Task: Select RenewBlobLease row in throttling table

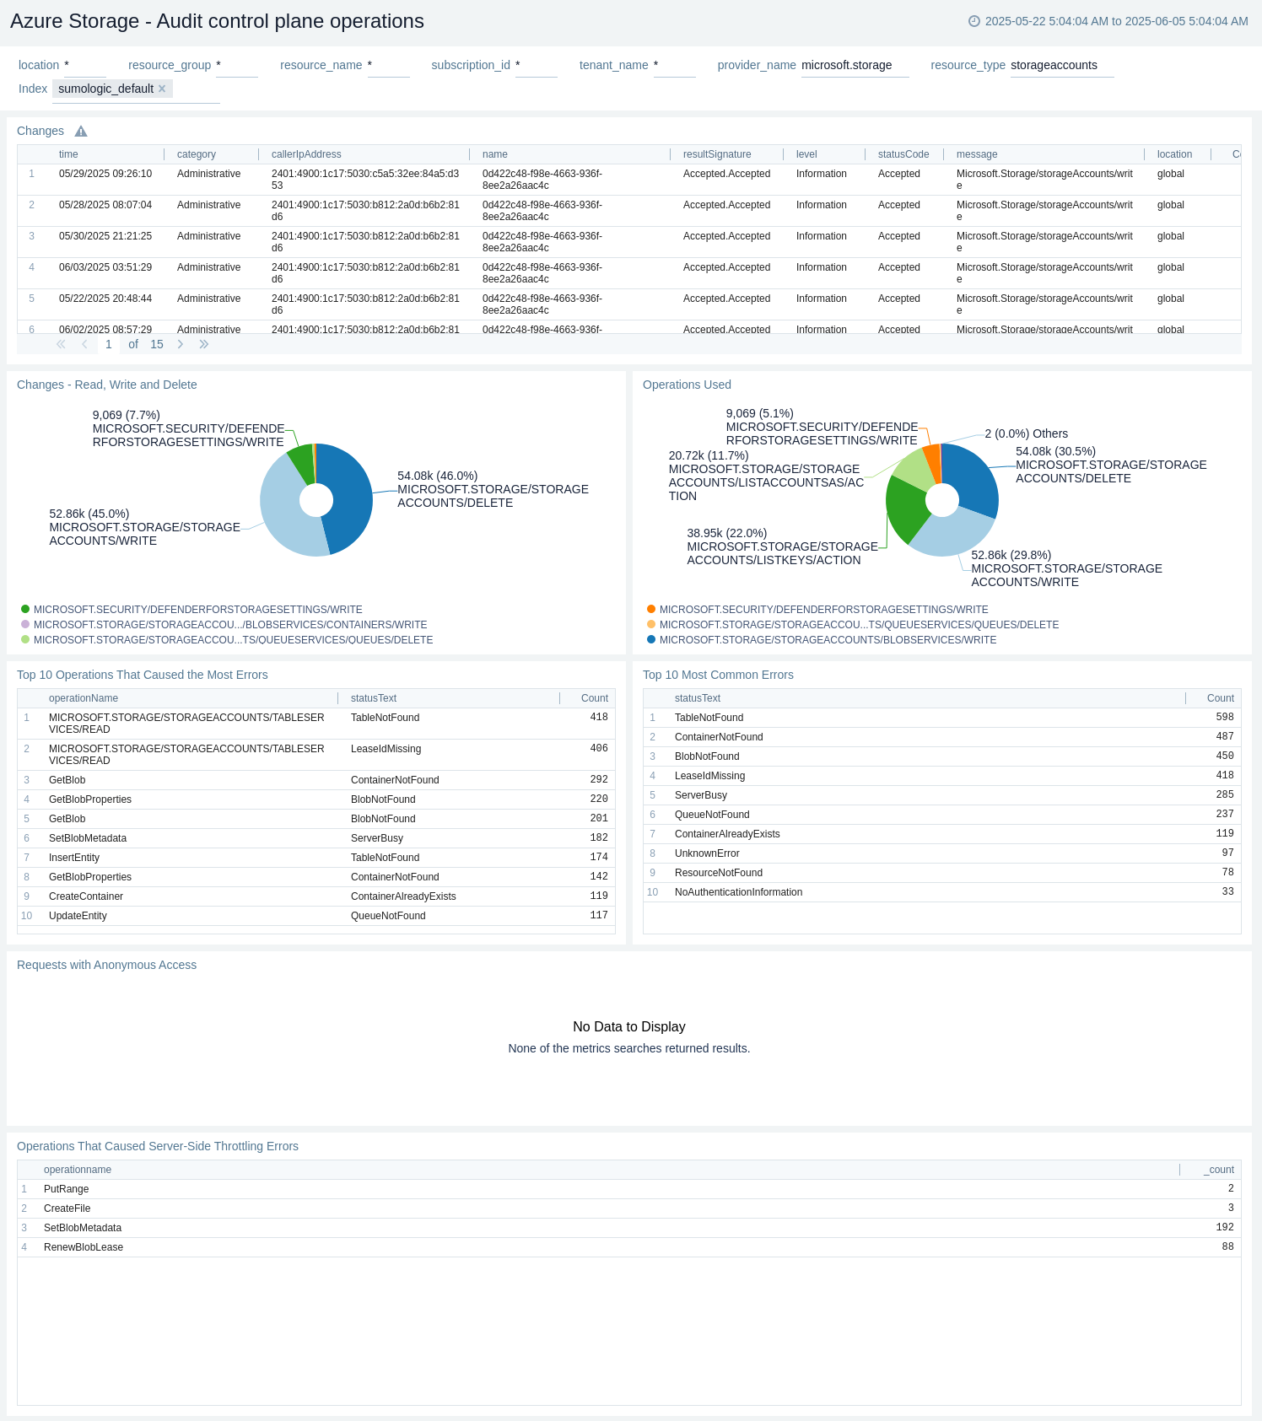Action: (629, 1247)
